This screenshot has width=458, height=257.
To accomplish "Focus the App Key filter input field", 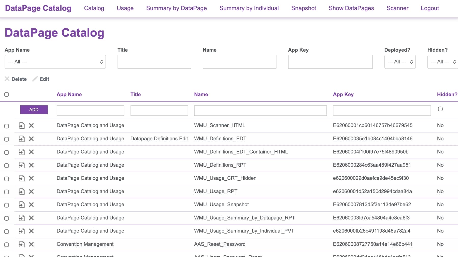I will (330, 62).
